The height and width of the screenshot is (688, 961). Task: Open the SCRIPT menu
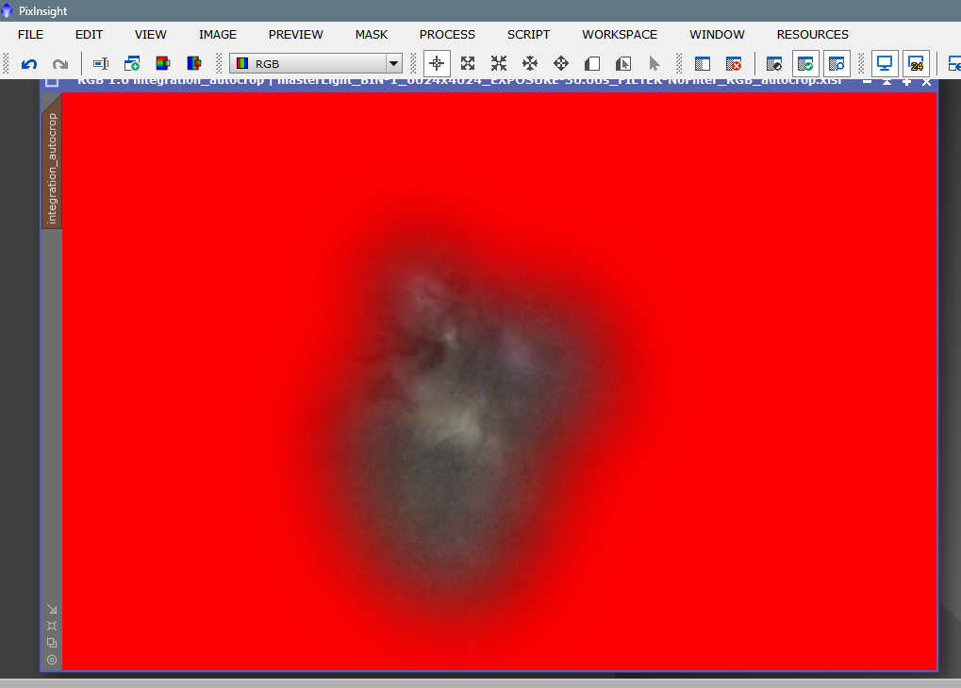528,35
